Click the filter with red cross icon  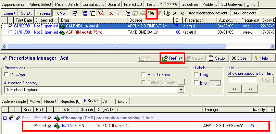101,13
